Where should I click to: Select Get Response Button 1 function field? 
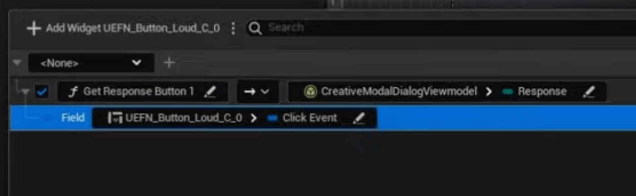(143, 92)
